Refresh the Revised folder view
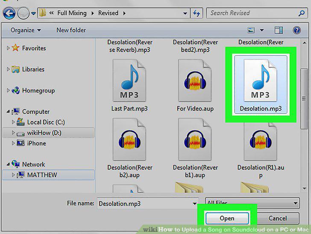The image size is (311, 234). point(197,14)
